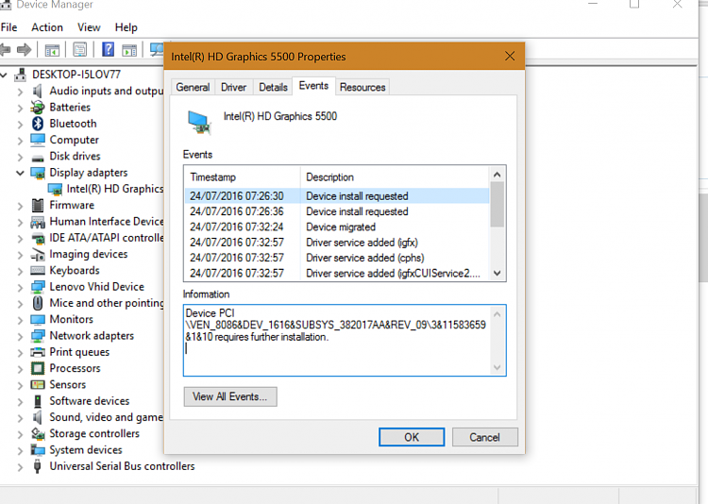The width and height of the screenshot is (708, 504).
Task: Switch to the General tab
Action: (x=193, y=87)
